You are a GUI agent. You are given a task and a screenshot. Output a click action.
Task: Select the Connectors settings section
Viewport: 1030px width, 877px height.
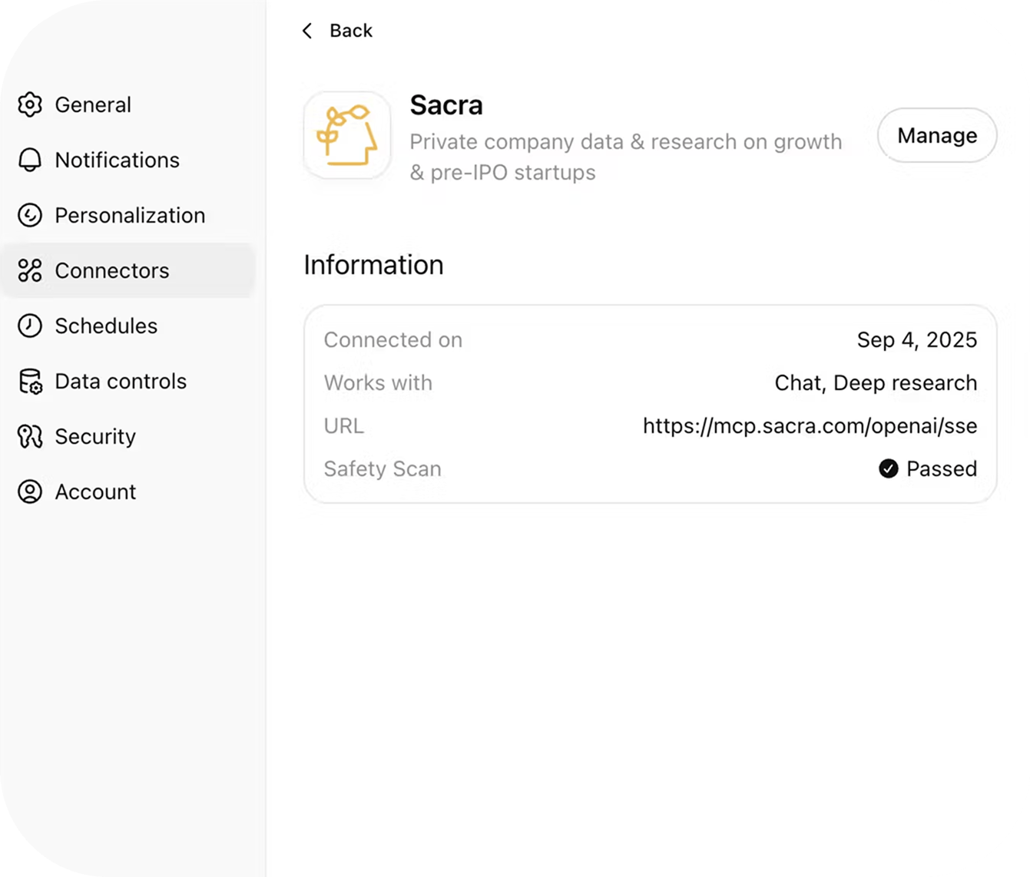pyautogui.click(x=128, y=270)
